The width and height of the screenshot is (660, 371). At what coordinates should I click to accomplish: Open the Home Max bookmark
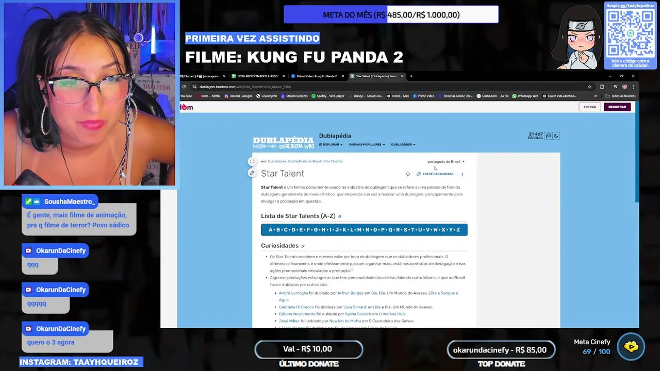[398, 96]
